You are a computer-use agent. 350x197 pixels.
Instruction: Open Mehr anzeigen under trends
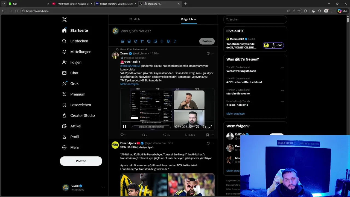coord(235,114)
